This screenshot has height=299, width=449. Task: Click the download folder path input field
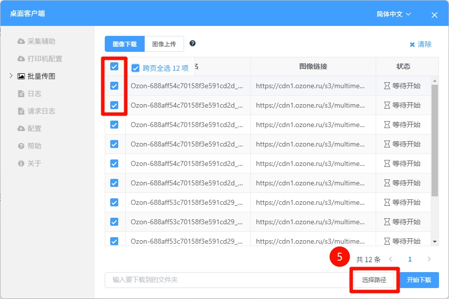click(x=226, y=280)
